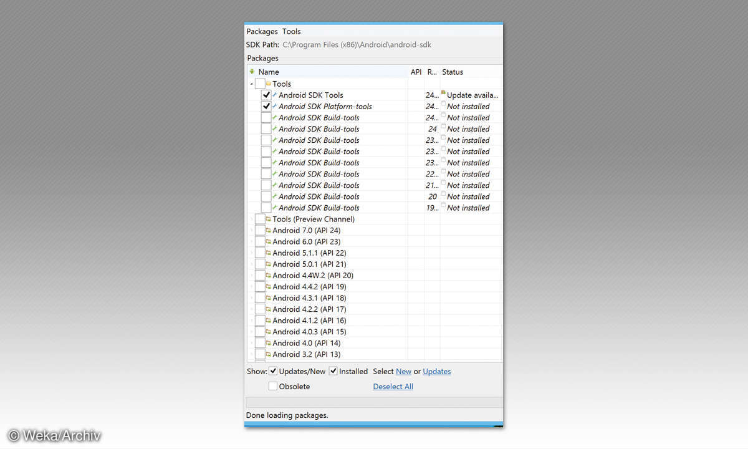Uncheck the Android SDK Platform-tools checkbox

tap(266, 106)
